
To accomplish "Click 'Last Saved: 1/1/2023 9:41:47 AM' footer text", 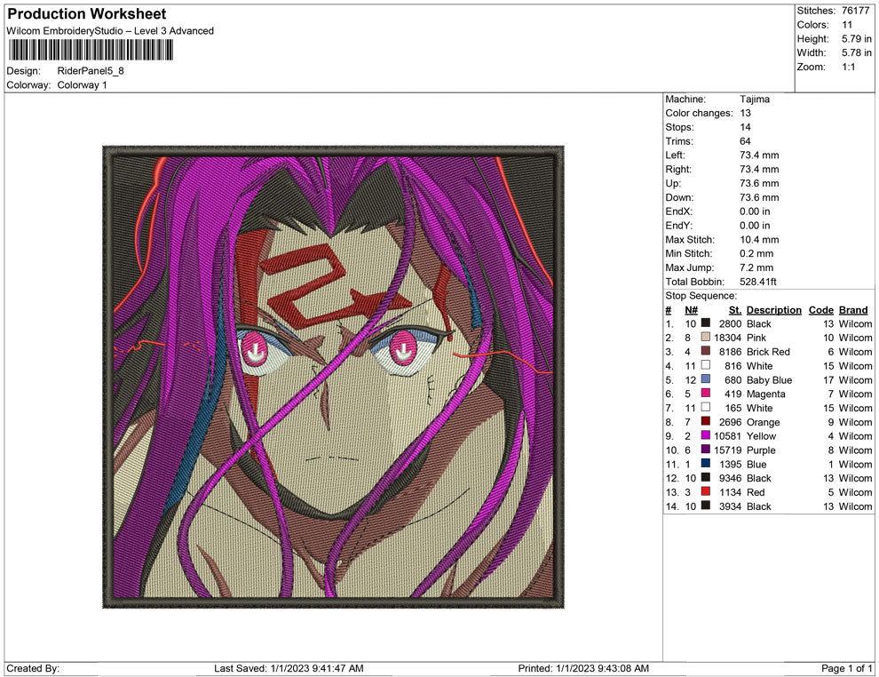I will 289,668.
